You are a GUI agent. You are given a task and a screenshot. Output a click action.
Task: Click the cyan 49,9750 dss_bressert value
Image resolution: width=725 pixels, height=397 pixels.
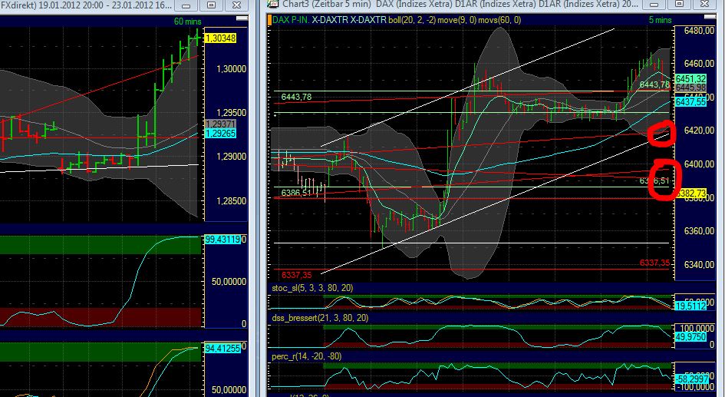[690, 337]
